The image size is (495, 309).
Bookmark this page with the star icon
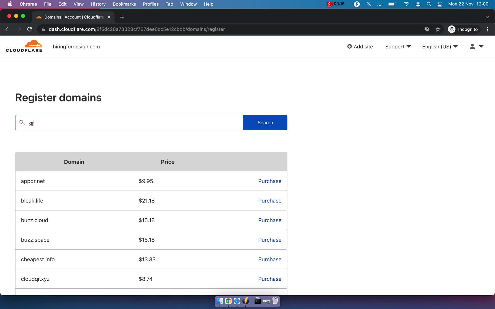pyautogui.click(x=438, y=29)
